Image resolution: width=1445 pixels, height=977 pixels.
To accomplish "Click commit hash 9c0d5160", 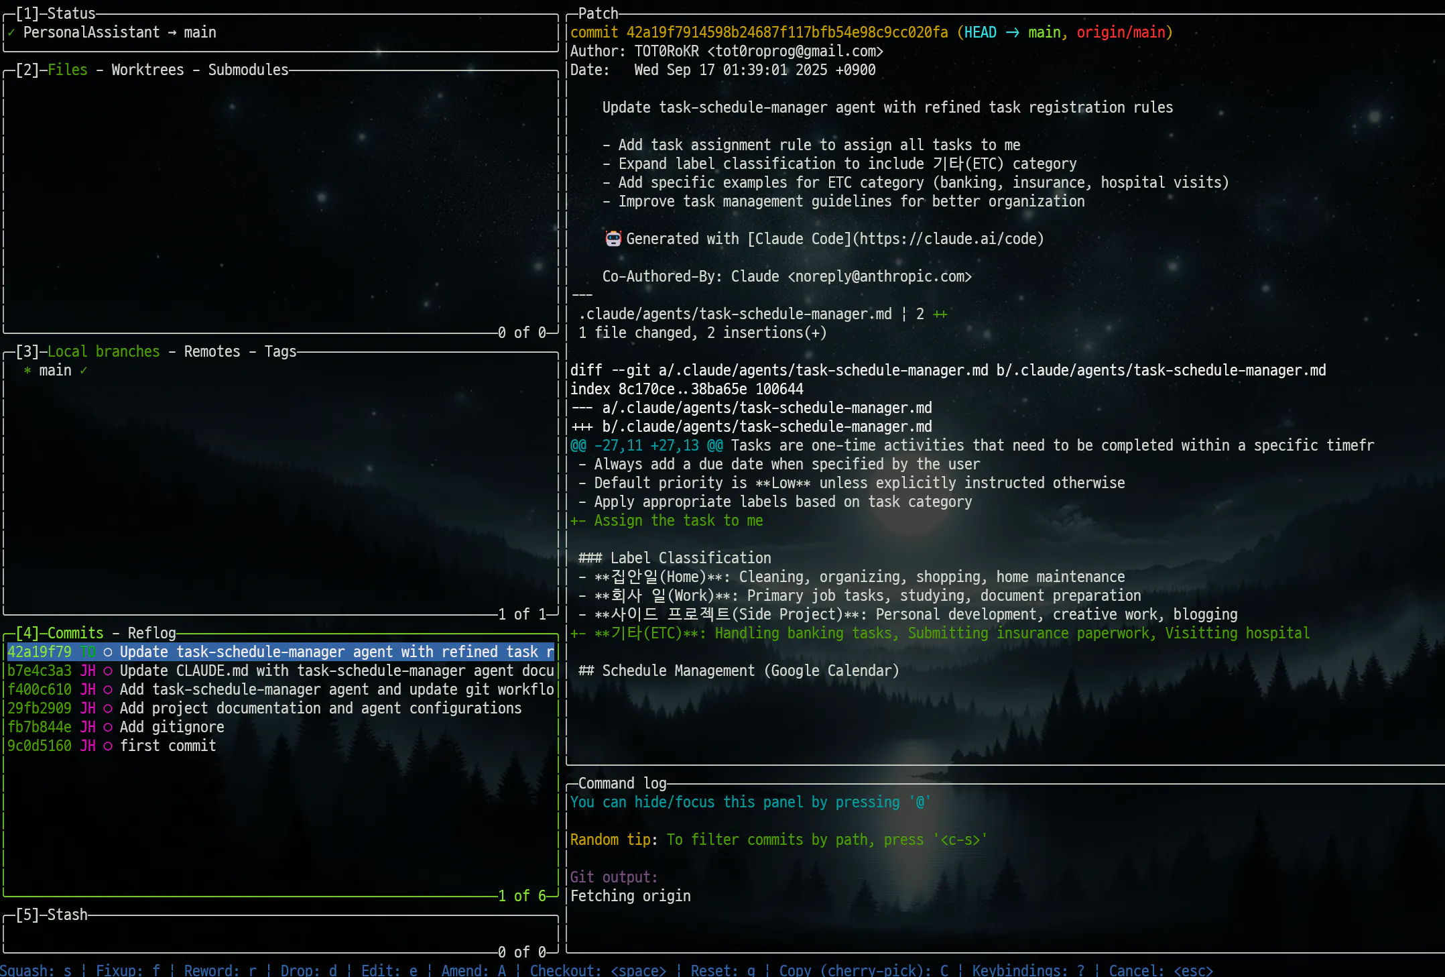I will (x=40, y=746).
